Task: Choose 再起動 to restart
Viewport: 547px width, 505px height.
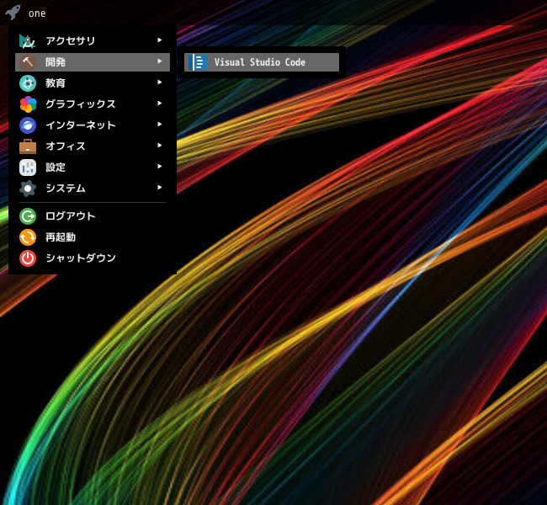Action: click(x=93, y=237)
